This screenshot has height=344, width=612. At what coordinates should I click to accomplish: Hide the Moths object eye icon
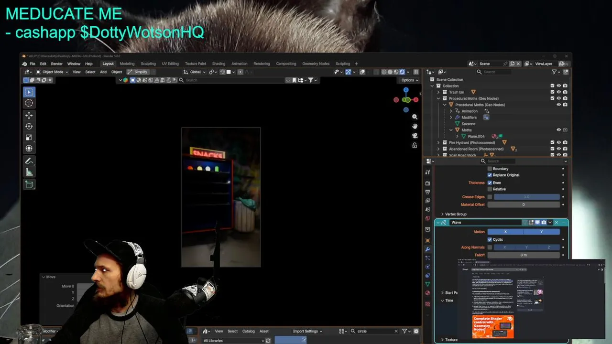pos(558,130)
